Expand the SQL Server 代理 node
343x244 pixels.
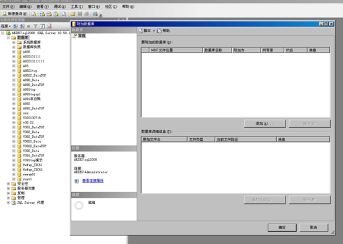[8, 203]
